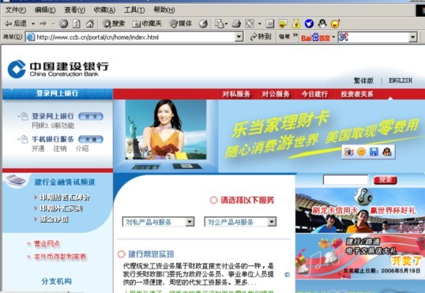The height and width of the screenshot is (293, 425).
Task: Open the 对私产品与服务 dropdown
Action: (x=158, y=222)
